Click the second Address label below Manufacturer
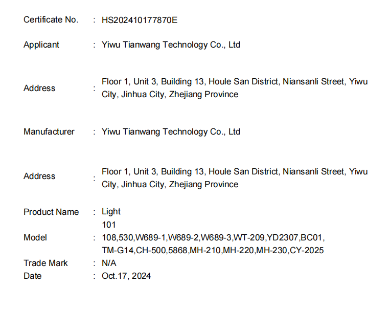The width and height of the screenshot is (390, 310). (x=39, y=176)
